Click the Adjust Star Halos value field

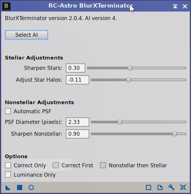(x=77, y=80)
